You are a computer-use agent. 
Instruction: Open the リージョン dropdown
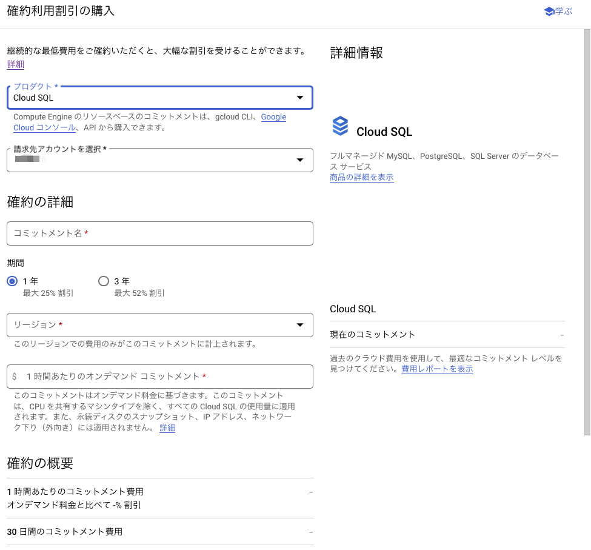160,324
